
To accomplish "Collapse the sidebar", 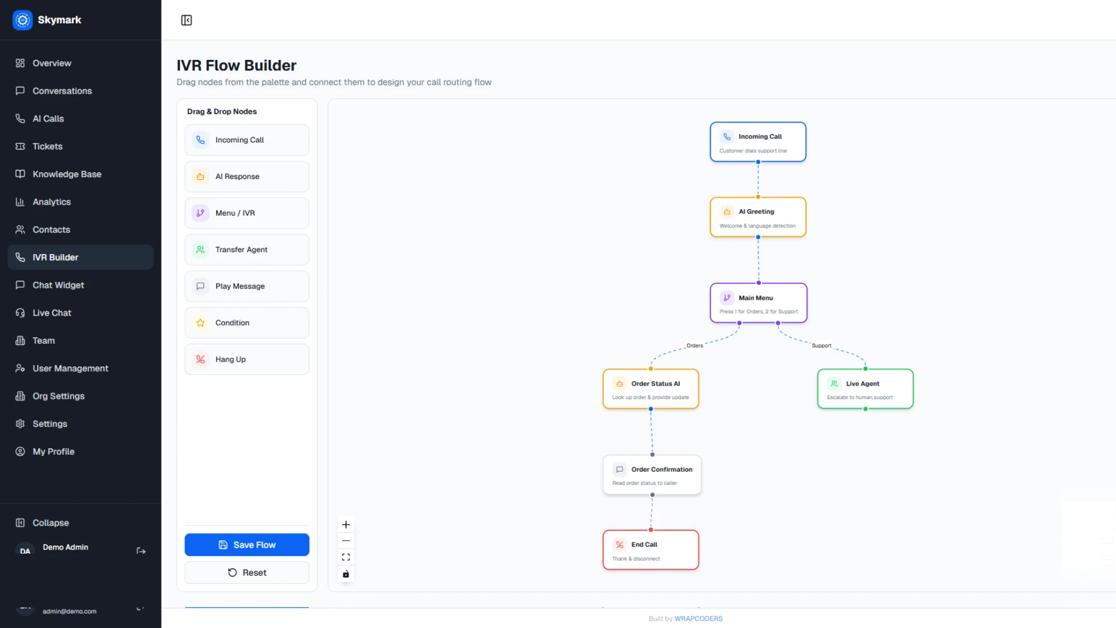I will 80,523.
